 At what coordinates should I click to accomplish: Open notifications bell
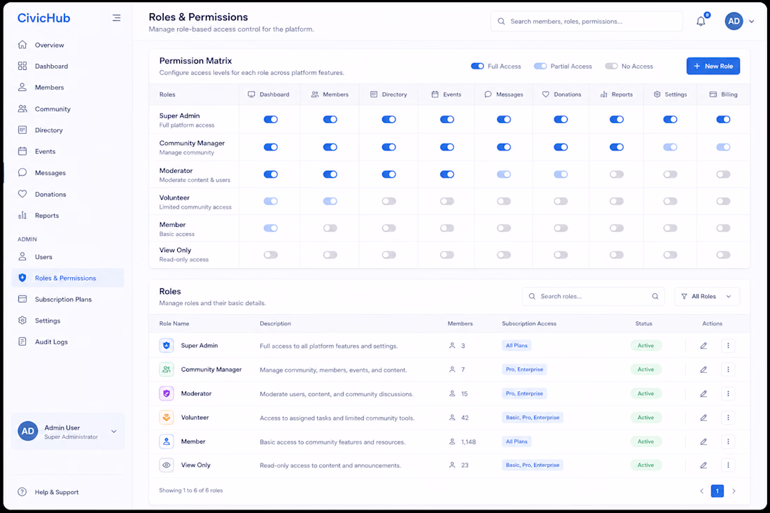click(x=701, y=21)
